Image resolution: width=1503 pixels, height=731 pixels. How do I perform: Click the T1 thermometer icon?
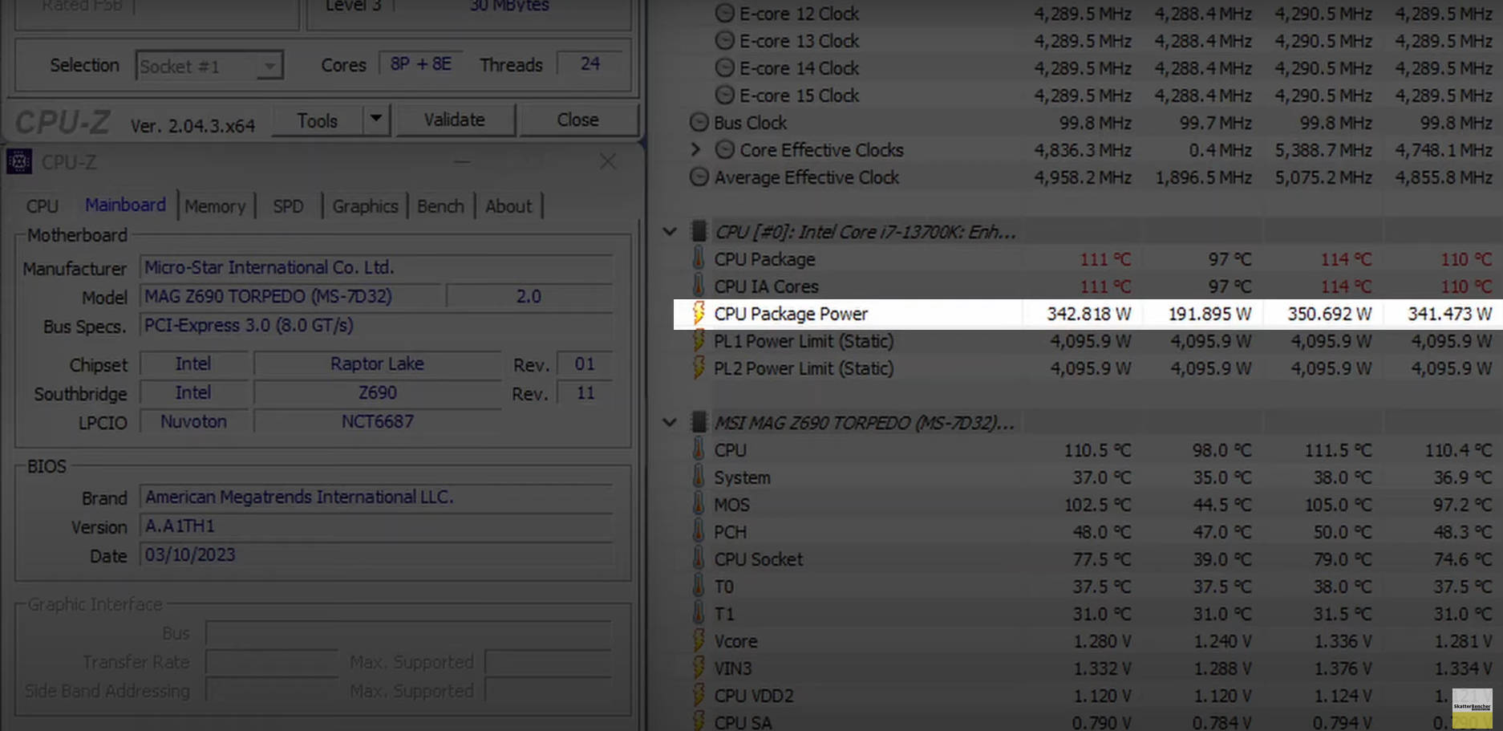click(699, 614)
